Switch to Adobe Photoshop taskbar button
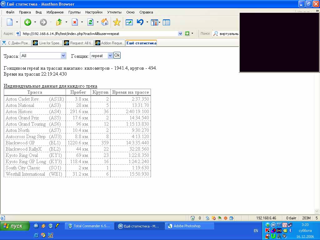The image size is (320, 240). (190, 226)
